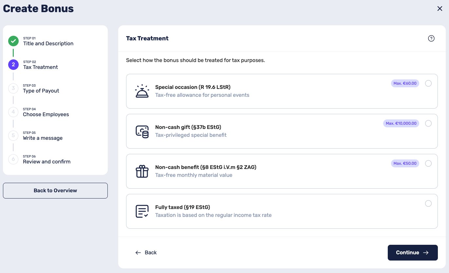Click the Non-cash gift coins icon

[142, 131]
